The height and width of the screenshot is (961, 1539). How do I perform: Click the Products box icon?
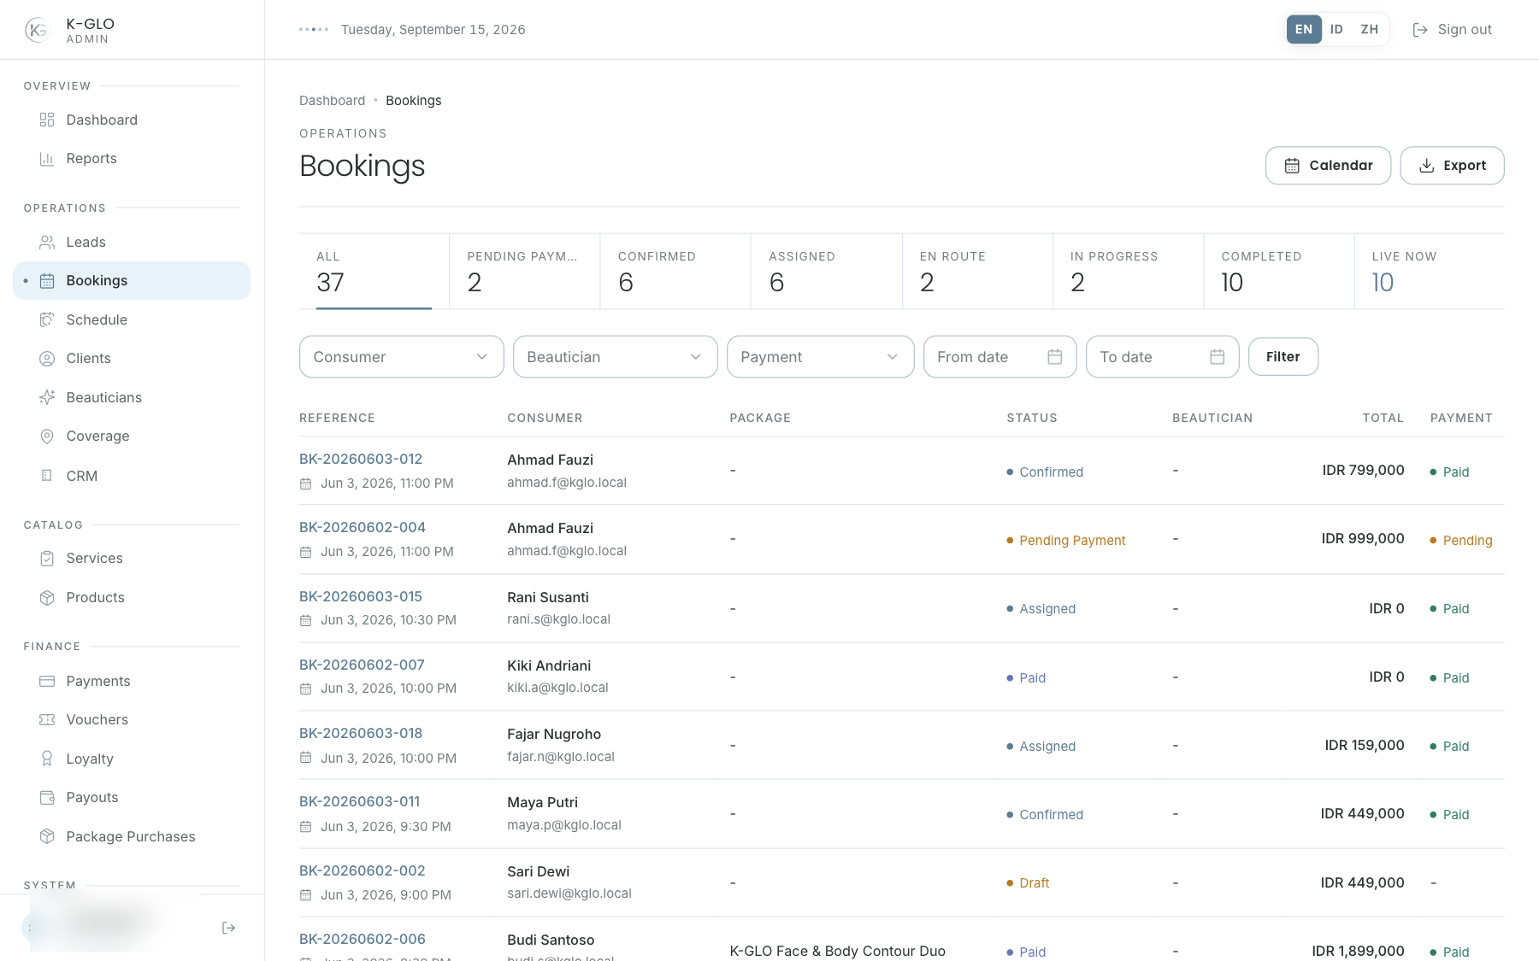coord(47,598)
